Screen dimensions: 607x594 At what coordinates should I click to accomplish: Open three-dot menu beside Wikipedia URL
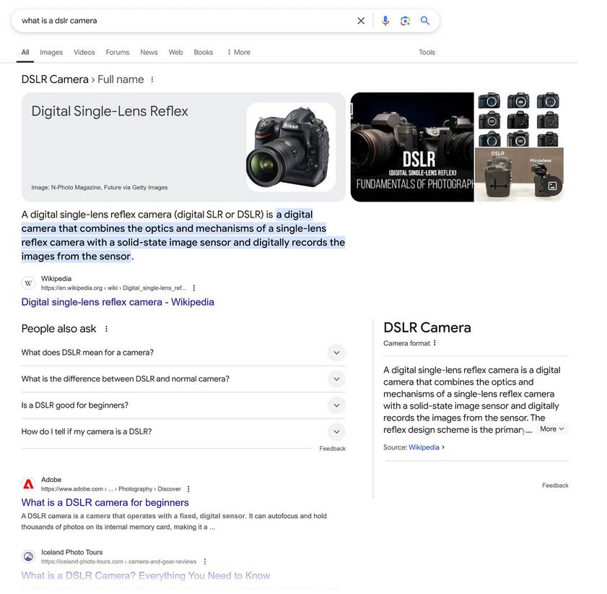(x=194, y=288)
